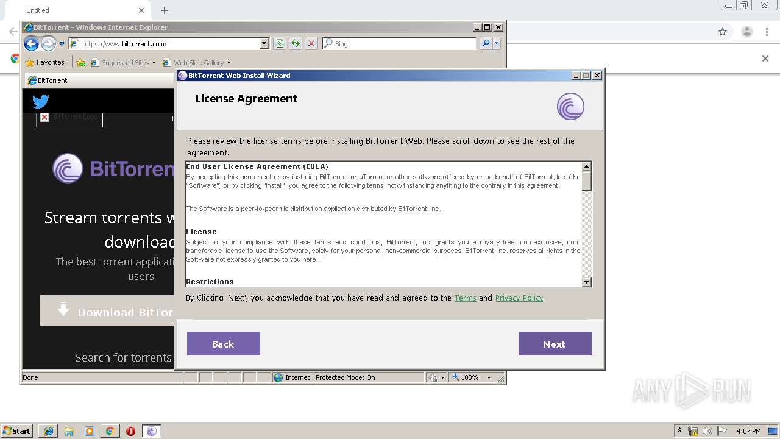Screen dimensions: 780x439
Task: Click the Next button in install wizard
Action: point(555,344)
